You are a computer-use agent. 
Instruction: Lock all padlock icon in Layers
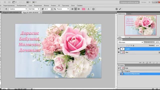[133, 45]
